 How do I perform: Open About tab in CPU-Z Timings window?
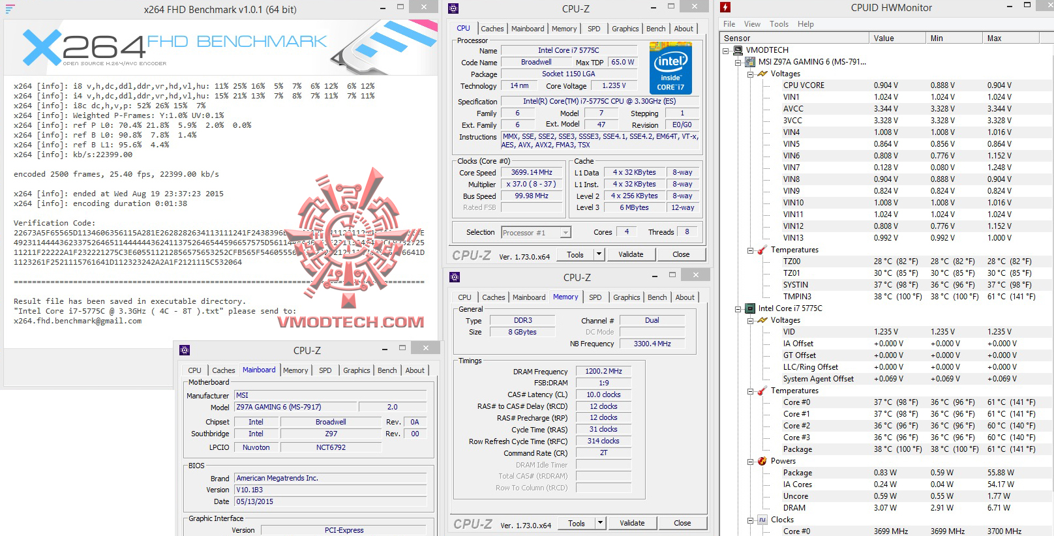pos(685,297)
